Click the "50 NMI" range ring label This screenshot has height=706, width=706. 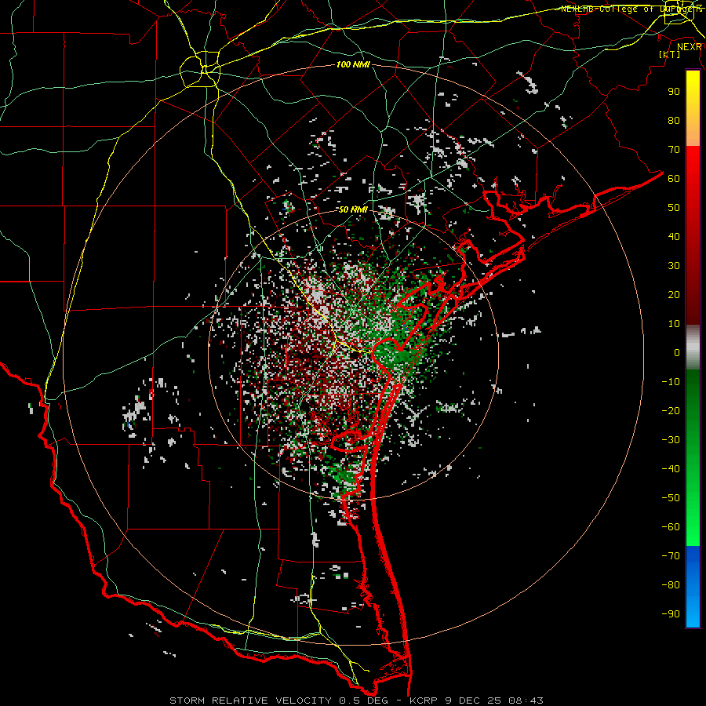point(353,209)
